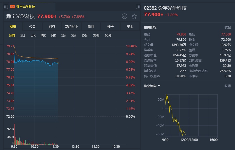This screenshot has width=235, height=150.
Task: Click the circled checkmark icon
Action: (x=125, y=16)
